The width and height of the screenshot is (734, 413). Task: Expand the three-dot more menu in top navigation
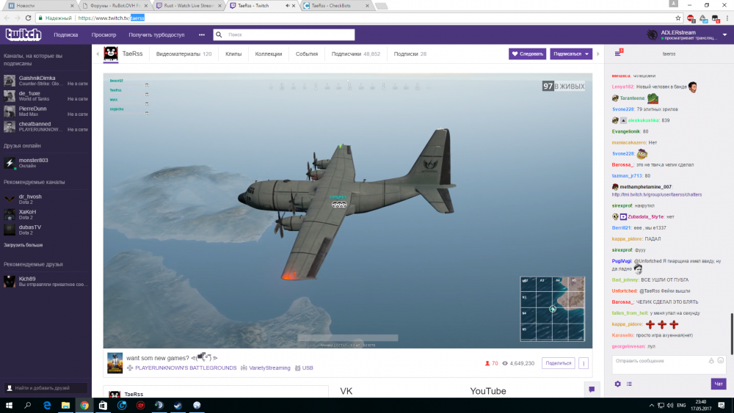tap(202, 34)
